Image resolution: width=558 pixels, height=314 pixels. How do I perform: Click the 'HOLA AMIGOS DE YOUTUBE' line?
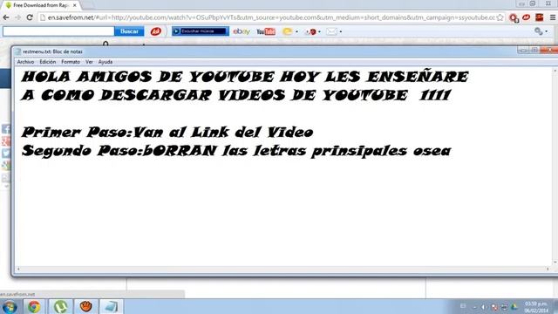(245, 77)
